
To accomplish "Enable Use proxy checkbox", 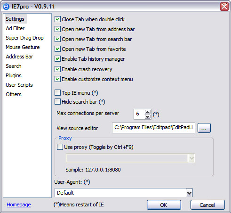I will click(60, 147).
